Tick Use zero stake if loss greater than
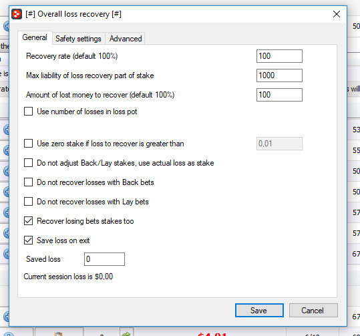Image resolution: width=360 pixels, height=336 pixels. pos(29,144)
